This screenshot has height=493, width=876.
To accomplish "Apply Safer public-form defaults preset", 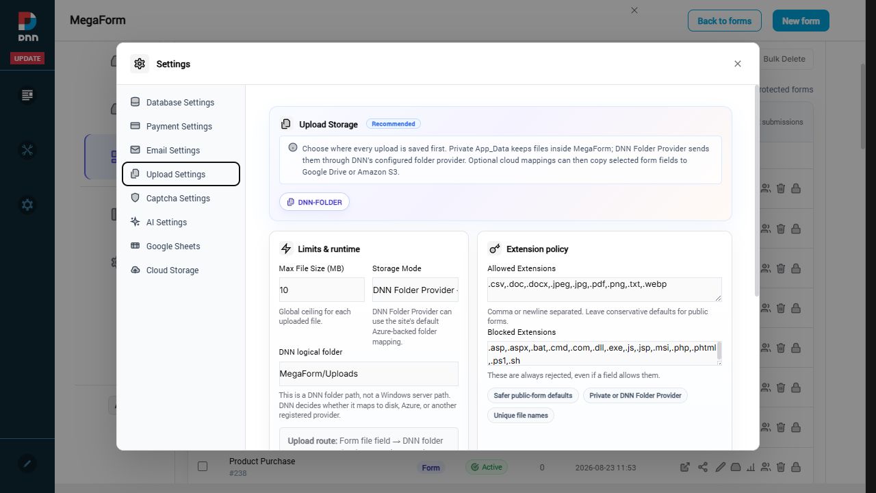I will (533, 395).
